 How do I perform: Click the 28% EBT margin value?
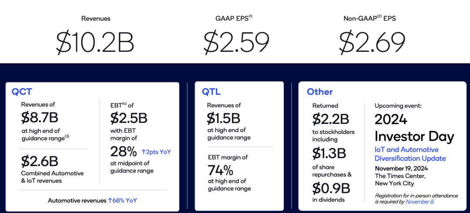point(124,152)
